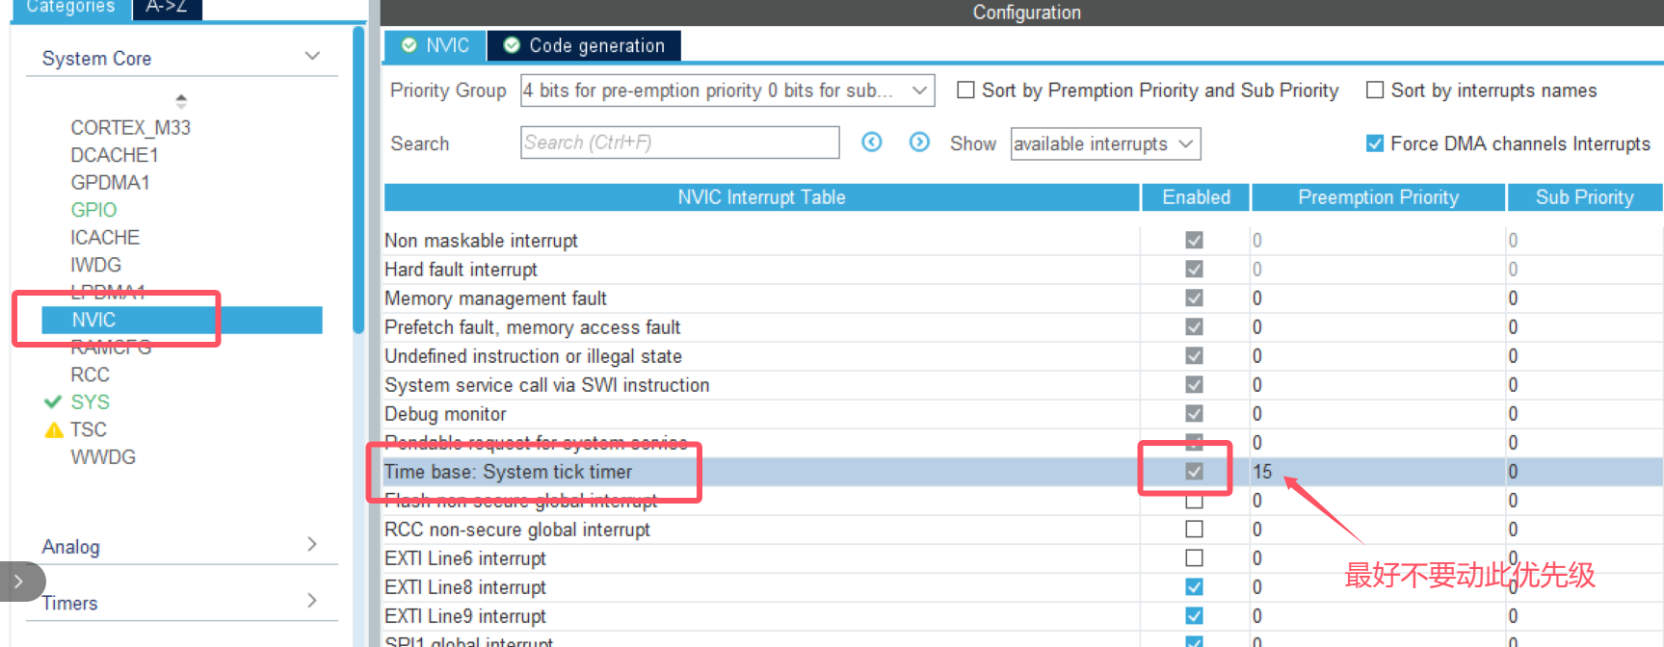The width and height of the screenshot is (1664, 647).
Task: Open the Priority Group dropdown
Action: (727, 90)
